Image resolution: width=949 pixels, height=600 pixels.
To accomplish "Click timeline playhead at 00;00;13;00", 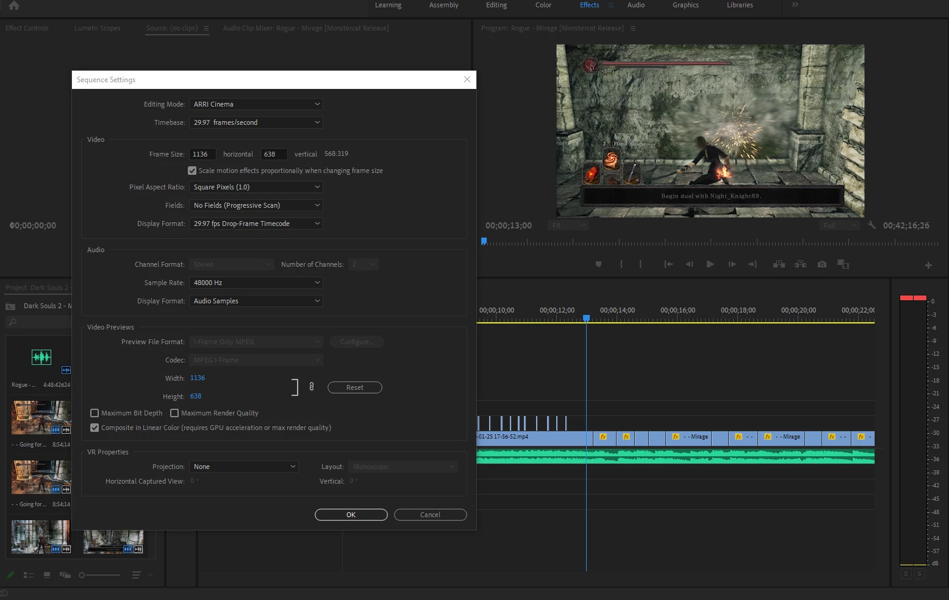I will coord(586,318).
